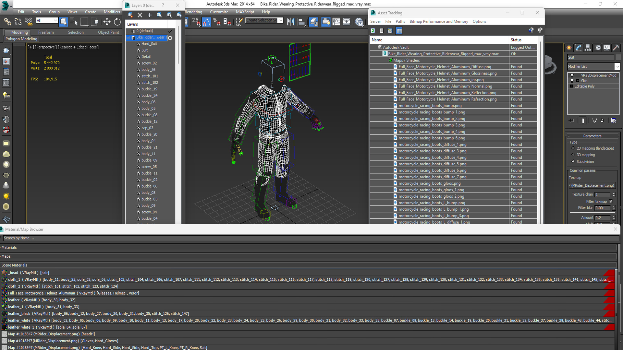Screen dimensions: 623x350
Task: Toggle the Bike_Rider layer current box
Action: pos(170,38)
